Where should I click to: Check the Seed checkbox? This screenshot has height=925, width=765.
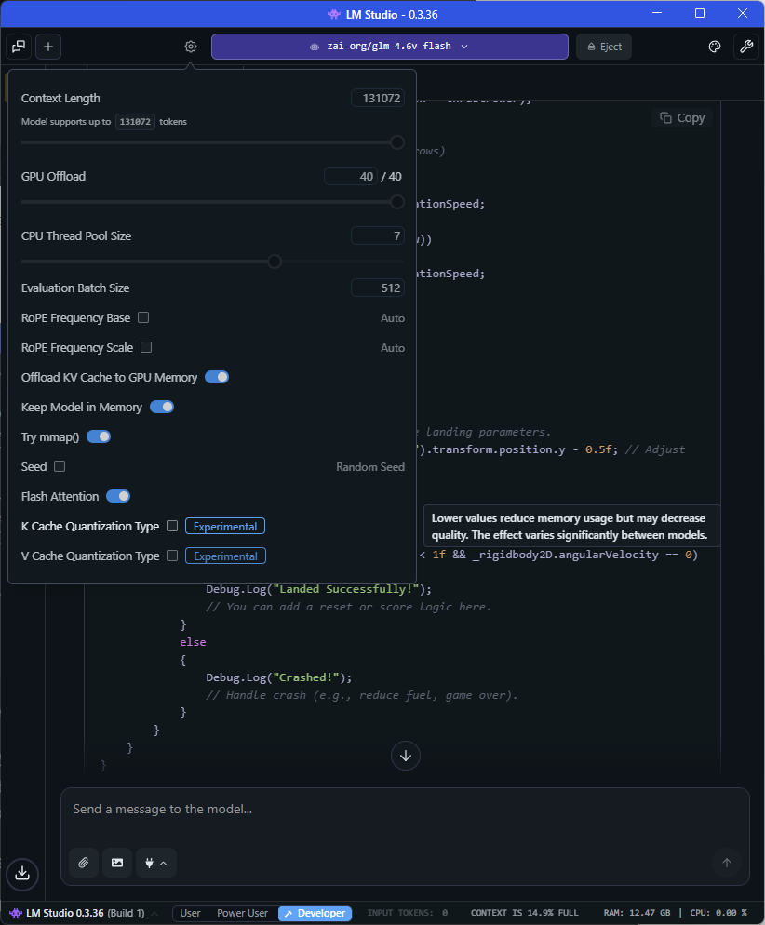[60, 466]
